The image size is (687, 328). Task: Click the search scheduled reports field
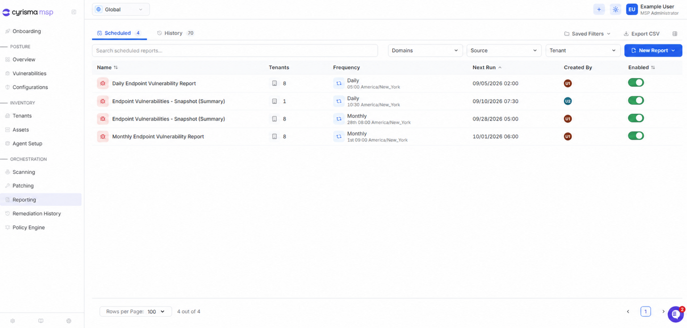pyautogui.click(x=235, y=51)
